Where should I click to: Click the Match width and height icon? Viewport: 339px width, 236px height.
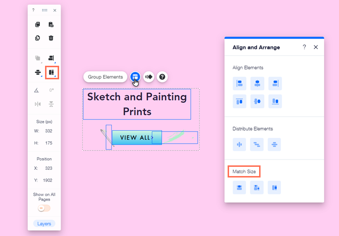[x=257, y=188]
